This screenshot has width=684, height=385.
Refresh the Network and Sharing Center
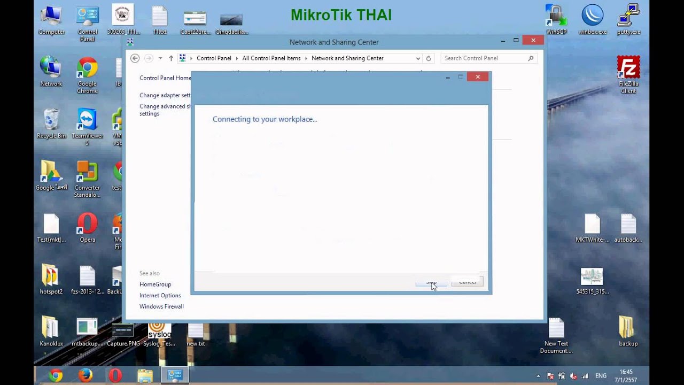(429, 58)
